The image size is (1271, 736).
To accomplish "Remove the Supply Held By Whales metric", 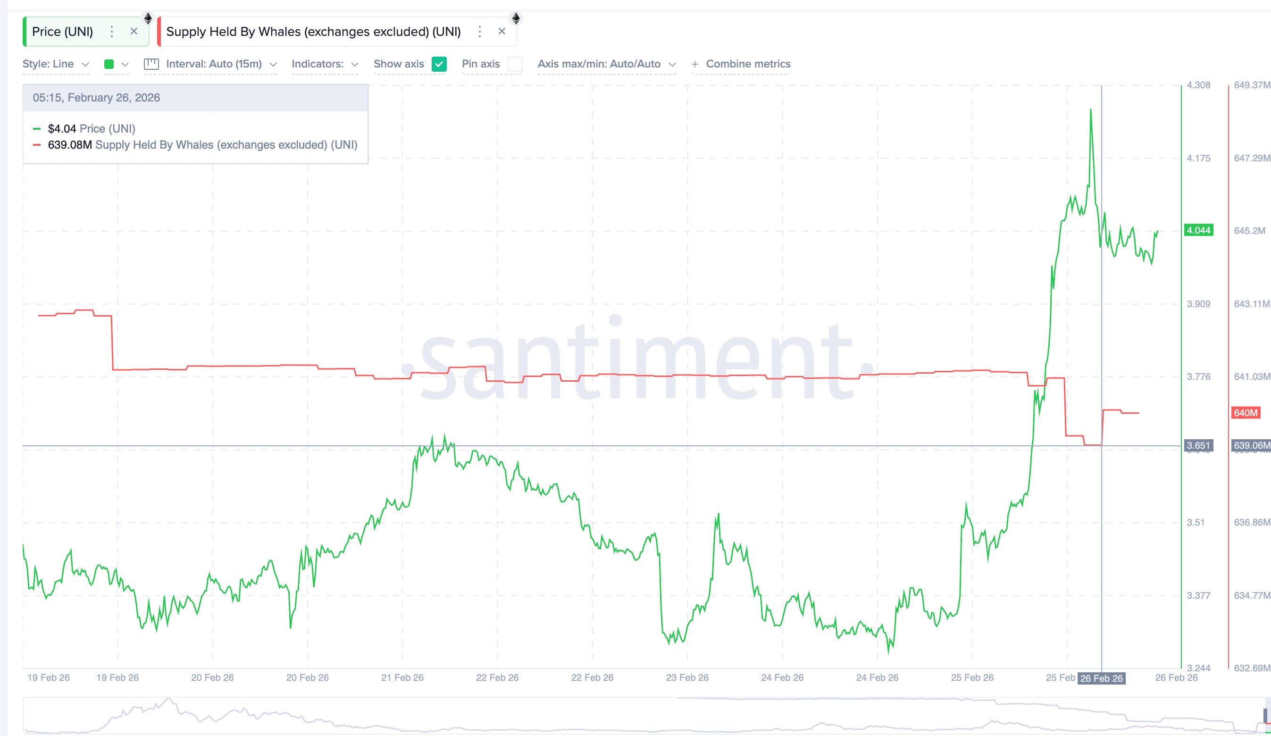I will click(502, 31).
